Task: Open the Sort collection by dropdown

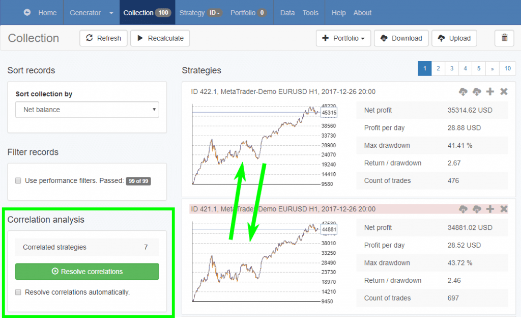Action: pos(88,110)
